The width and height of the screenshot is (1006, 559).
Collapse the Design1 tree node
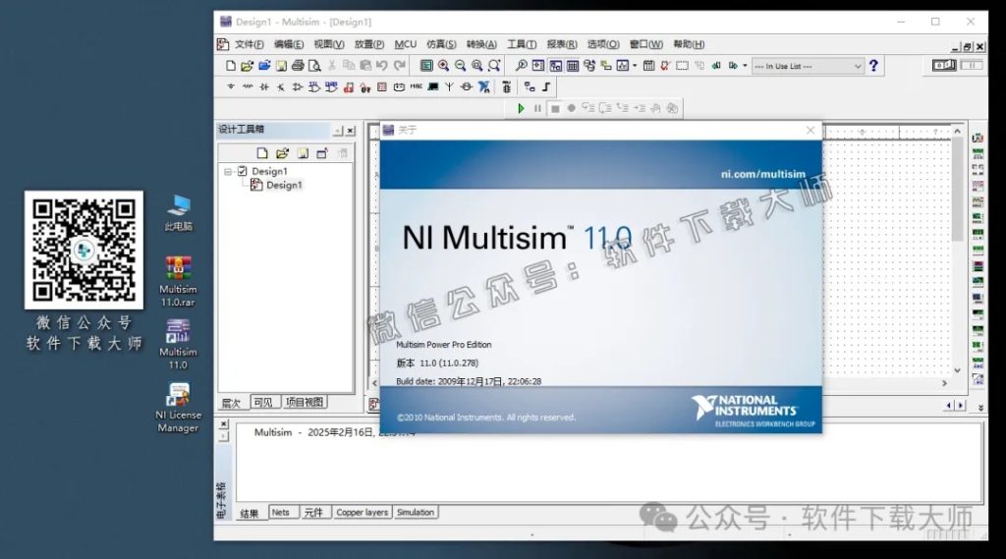tap(228, 171)
